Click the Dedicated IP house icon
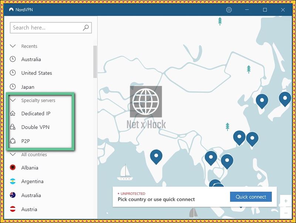 coord(13,114)
